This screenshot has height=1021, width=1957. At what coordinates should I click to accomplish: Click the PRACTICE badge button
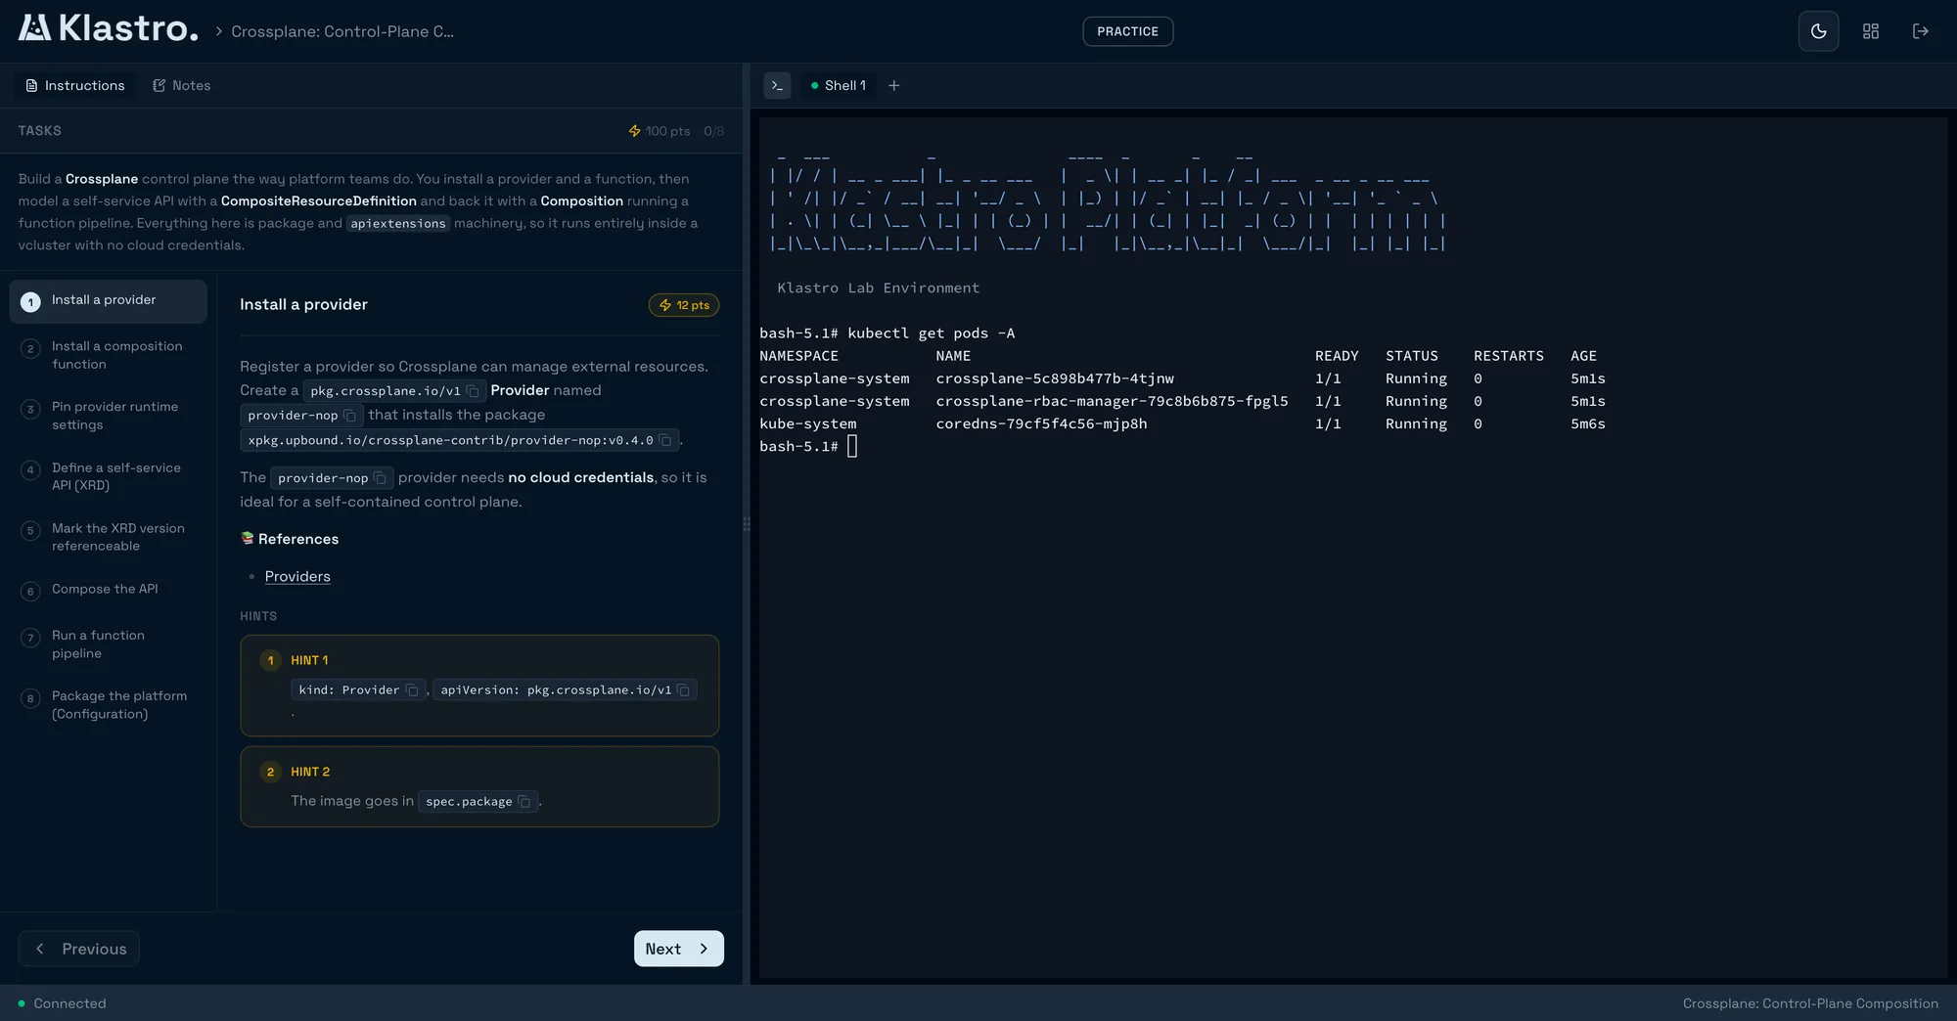1127,31
